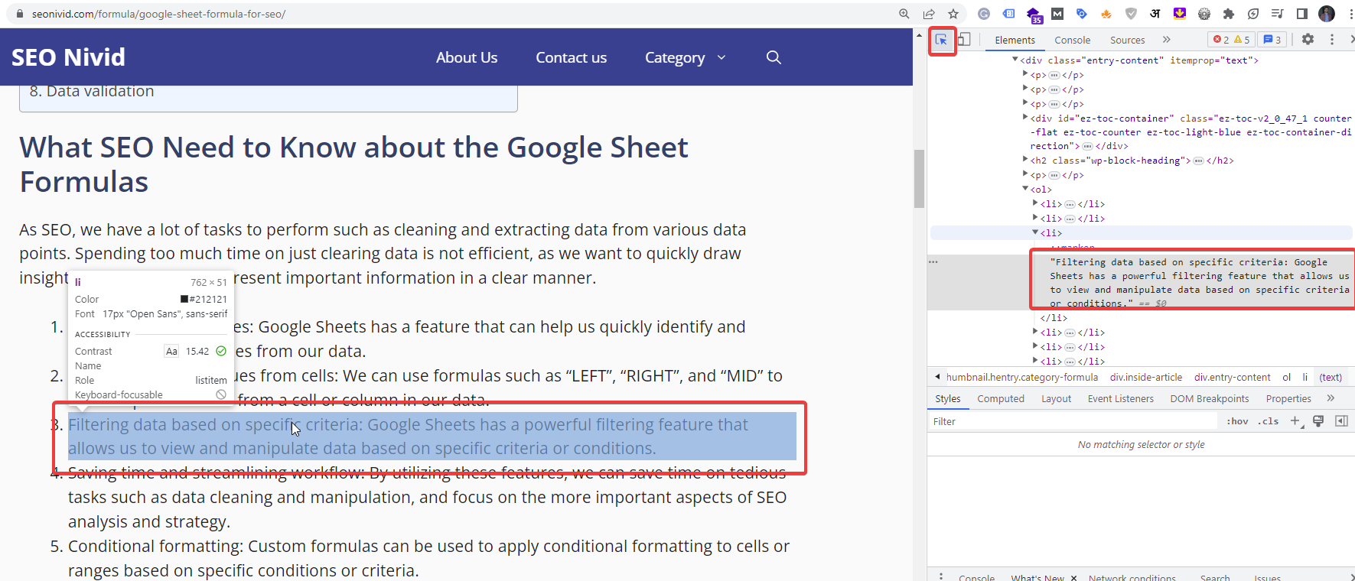Close the What's New drawer tab

1073,577
